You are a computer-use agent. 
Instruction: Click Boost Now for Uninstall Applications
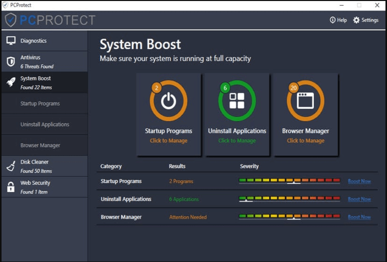point(359,199)
